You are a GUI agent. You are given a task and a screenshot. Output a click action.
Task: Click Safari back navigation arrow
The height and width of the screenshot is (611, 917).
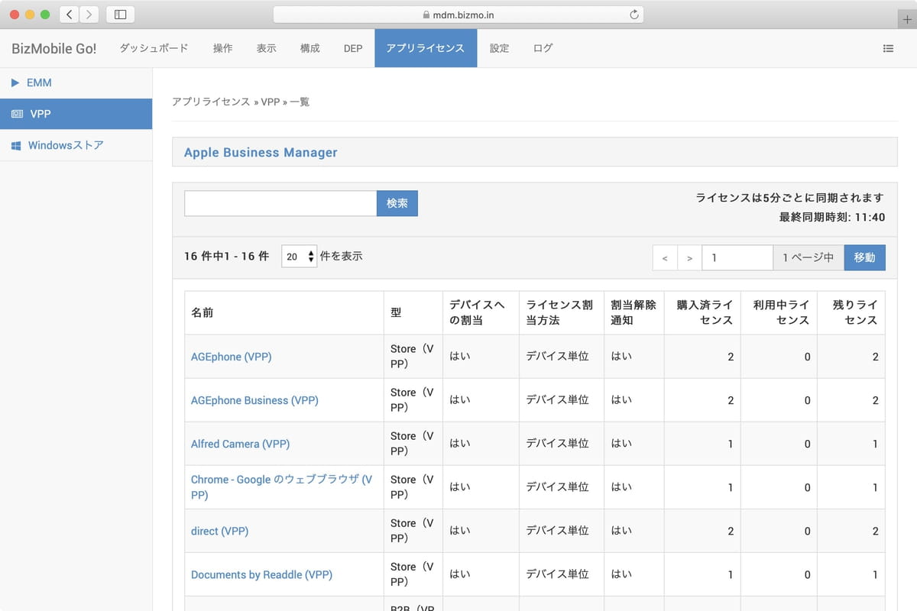pos(69,14)
